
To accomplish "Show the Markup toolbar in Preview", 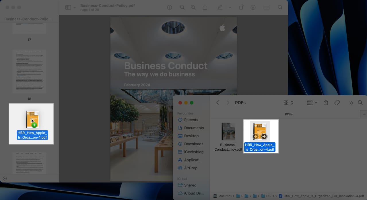I will click(x=253, y=8).
